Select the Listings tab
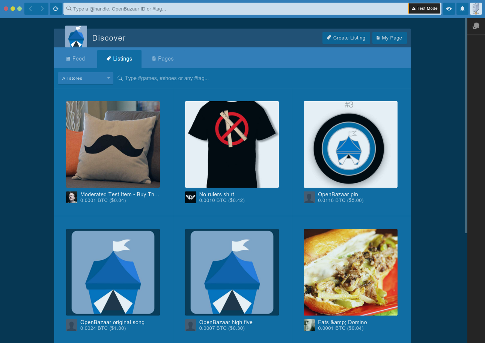Screen dimensions: 485x343 pos(119,59)
